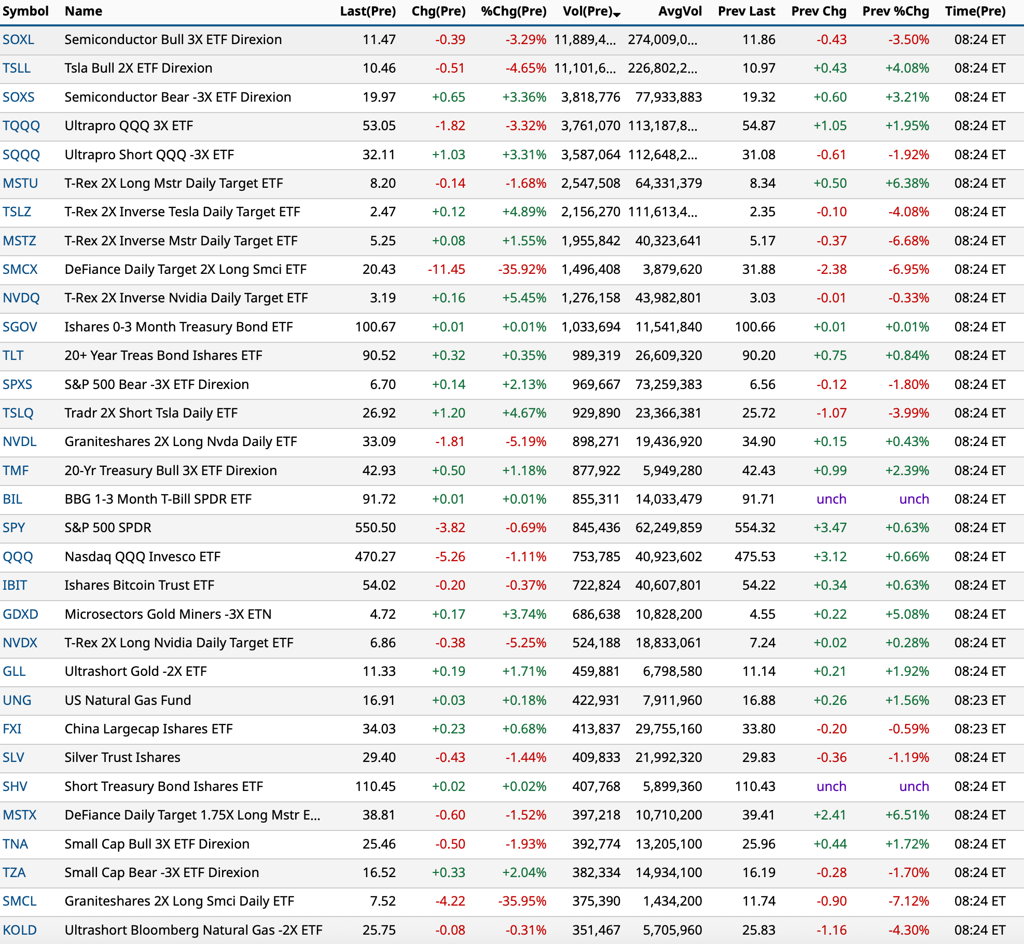Image resolution: width=1024 pixels, height=944 pixels.
Task: Open the TQQQ ticker link
Action: coord(21,126)
